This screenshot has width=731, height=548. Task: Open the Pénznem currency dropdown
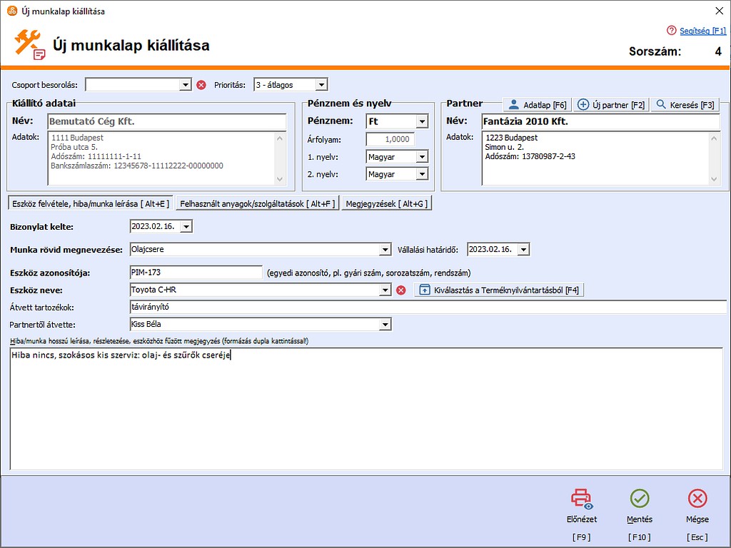421,122
